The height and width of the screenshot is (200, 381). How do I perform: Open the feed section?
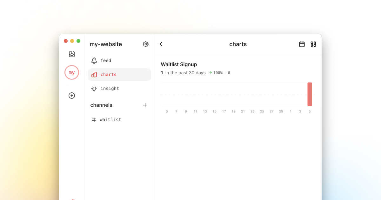click(x=106, y=61)
